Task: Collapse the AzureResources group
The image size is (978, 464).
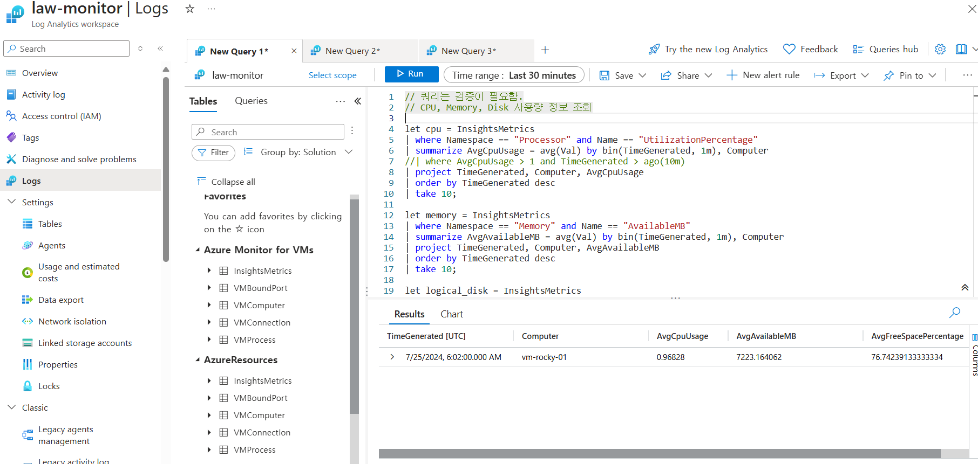Action: click(198, 360)
